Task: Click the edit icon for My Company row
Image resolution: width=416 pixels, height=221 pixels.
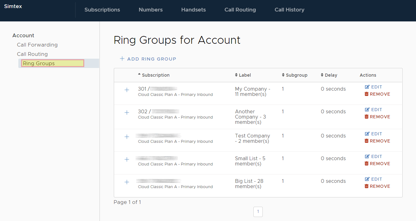Action: click(367, 87)
